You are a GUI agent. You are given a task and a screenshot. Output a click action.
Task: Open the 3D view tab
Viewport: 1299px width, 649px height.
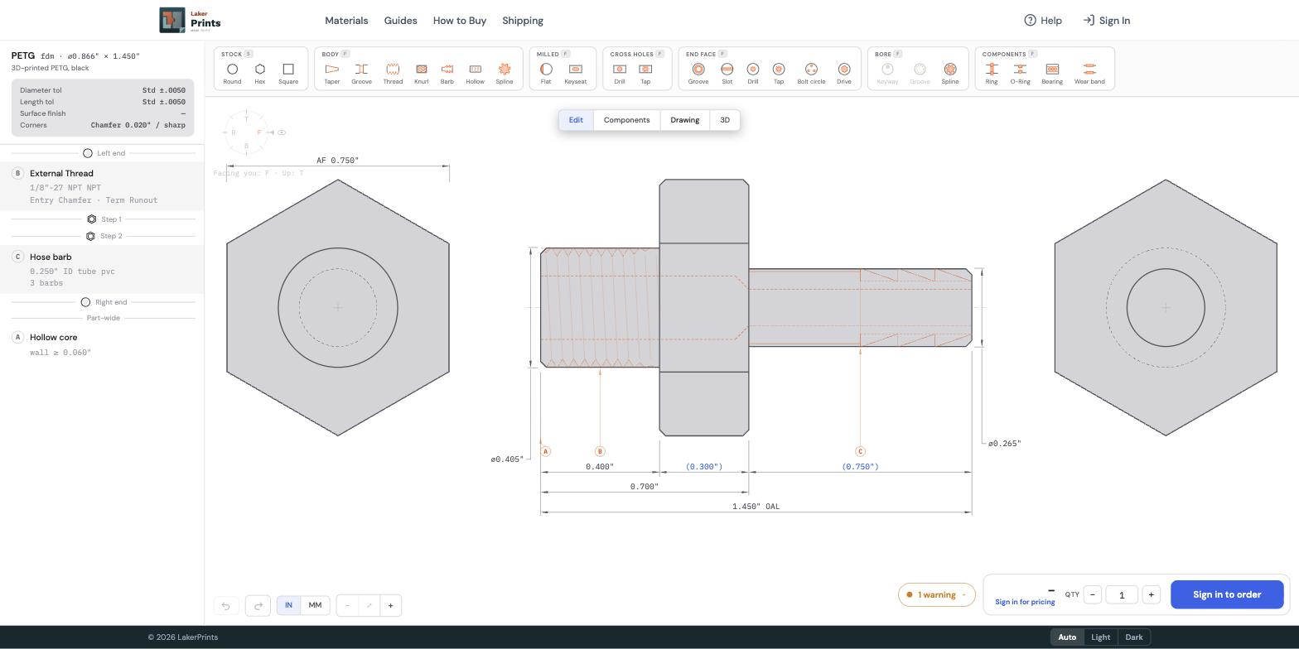[725, 120]
